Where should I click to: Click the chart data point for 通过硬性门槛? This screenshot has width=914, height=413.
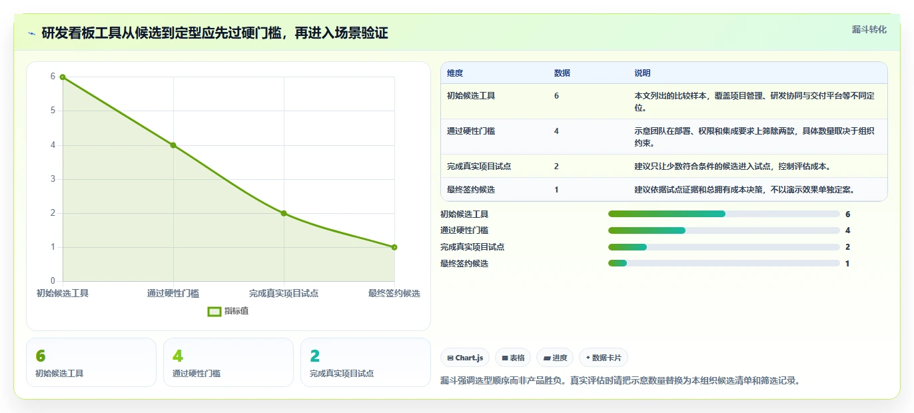(x=173, y=145)
